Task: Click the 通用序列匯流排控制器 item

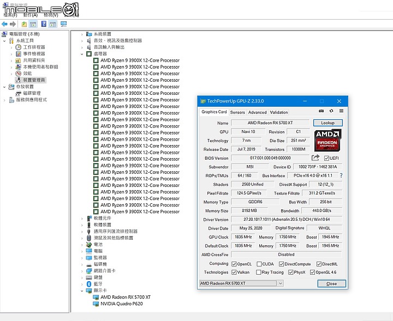Action: tap(116, 231)
